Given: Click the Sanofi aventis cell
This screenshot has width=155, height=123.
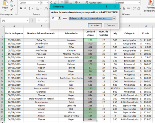Looking at the screenshot, I should pyautogui.click(x=71, y=116).
